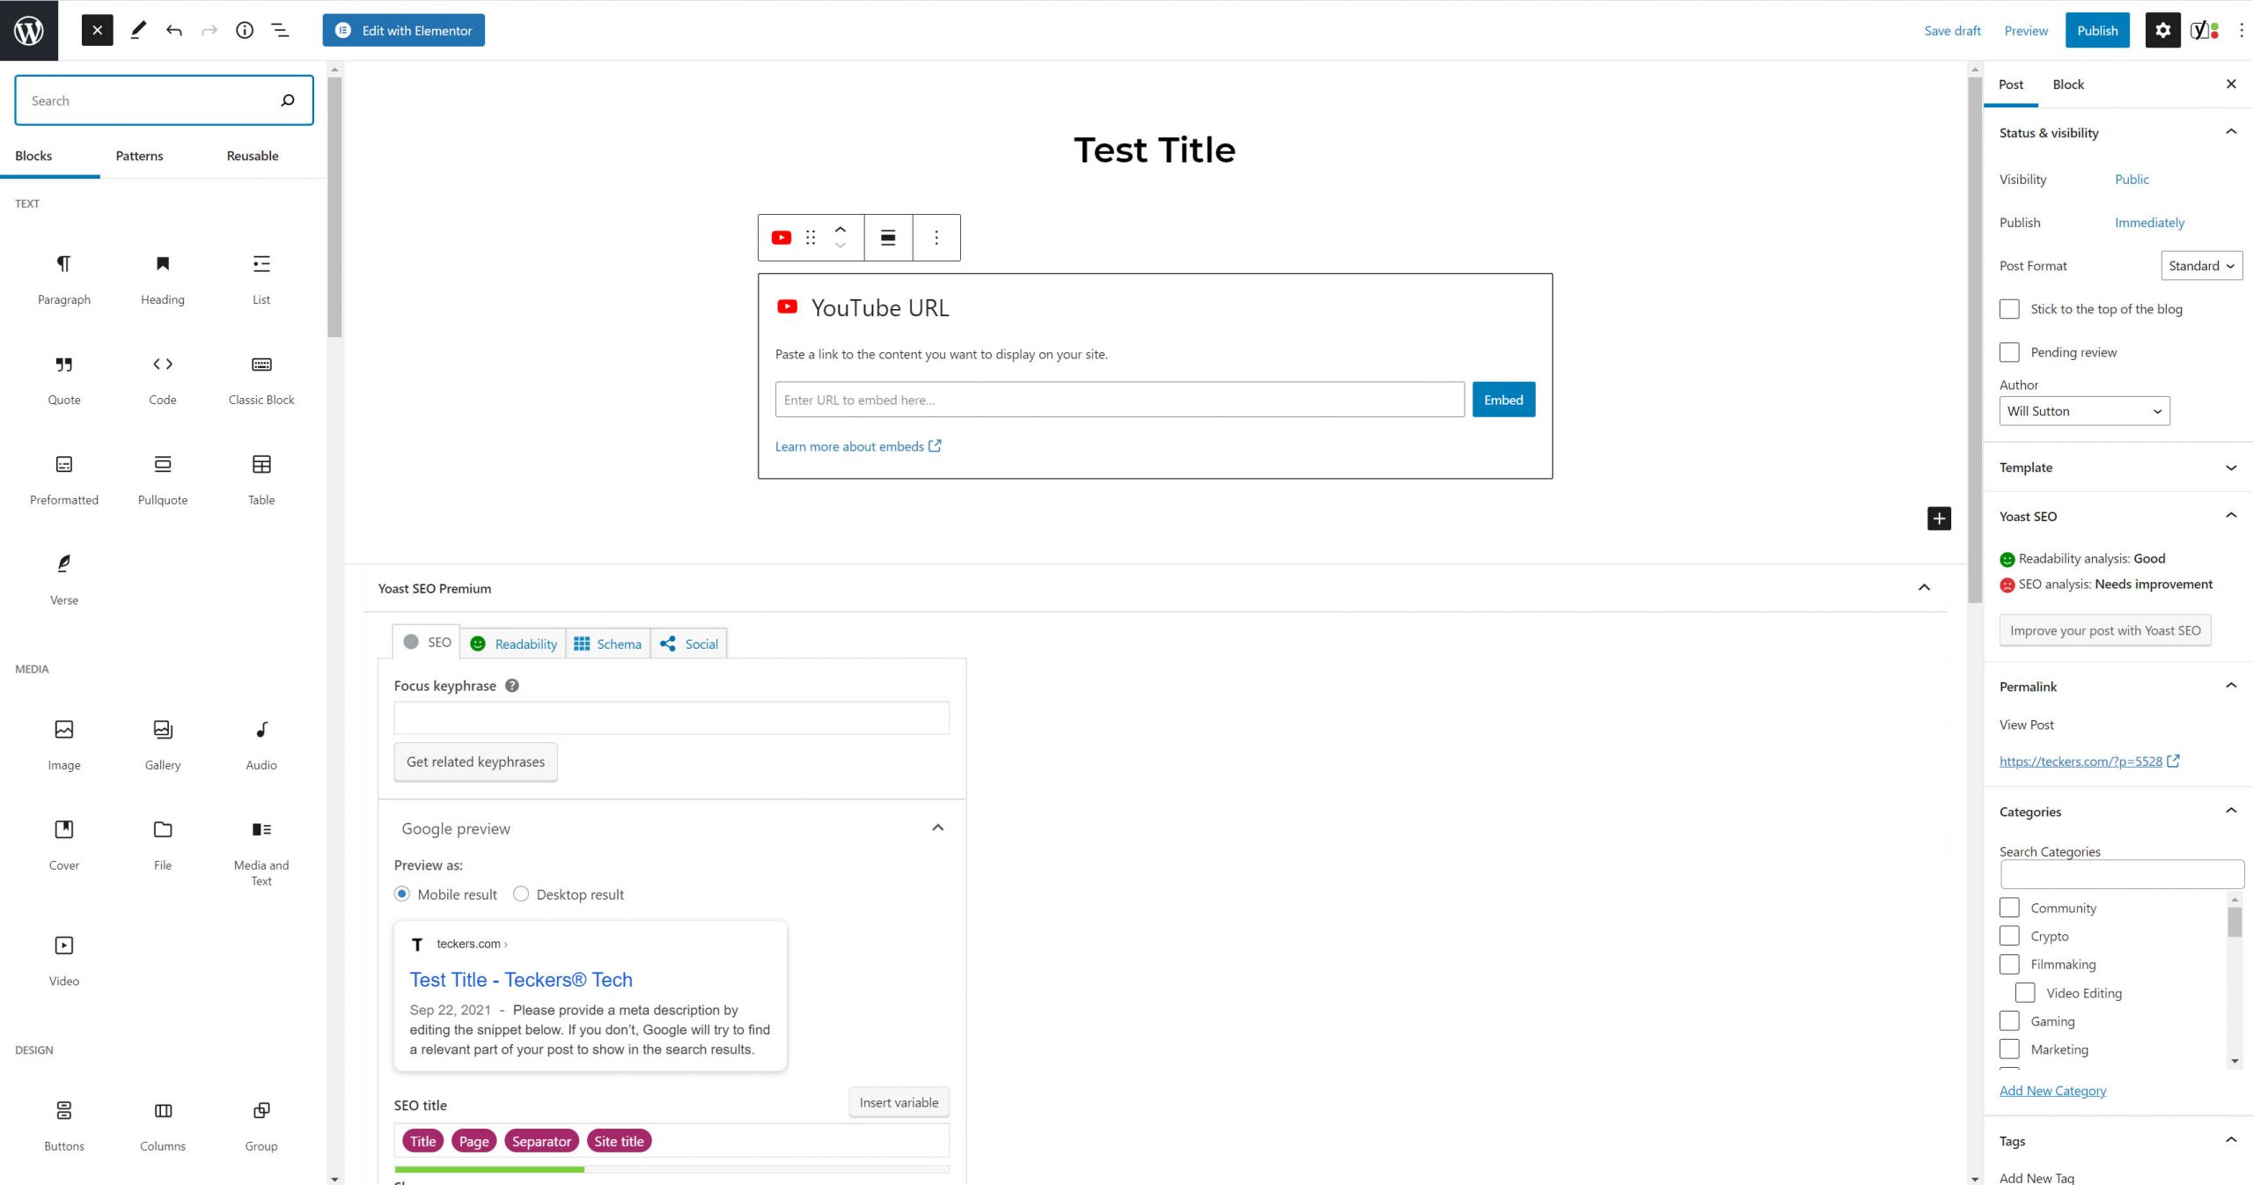Screen dimensions: 2253x1185
Task: Undo the last change
Action: (x=174, y=30)
